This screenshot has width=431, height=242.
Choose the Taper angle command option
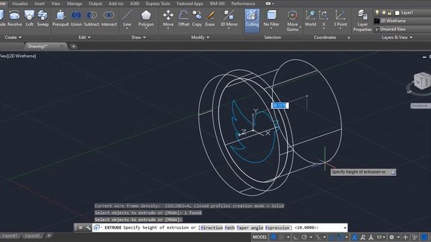point(250,228)
